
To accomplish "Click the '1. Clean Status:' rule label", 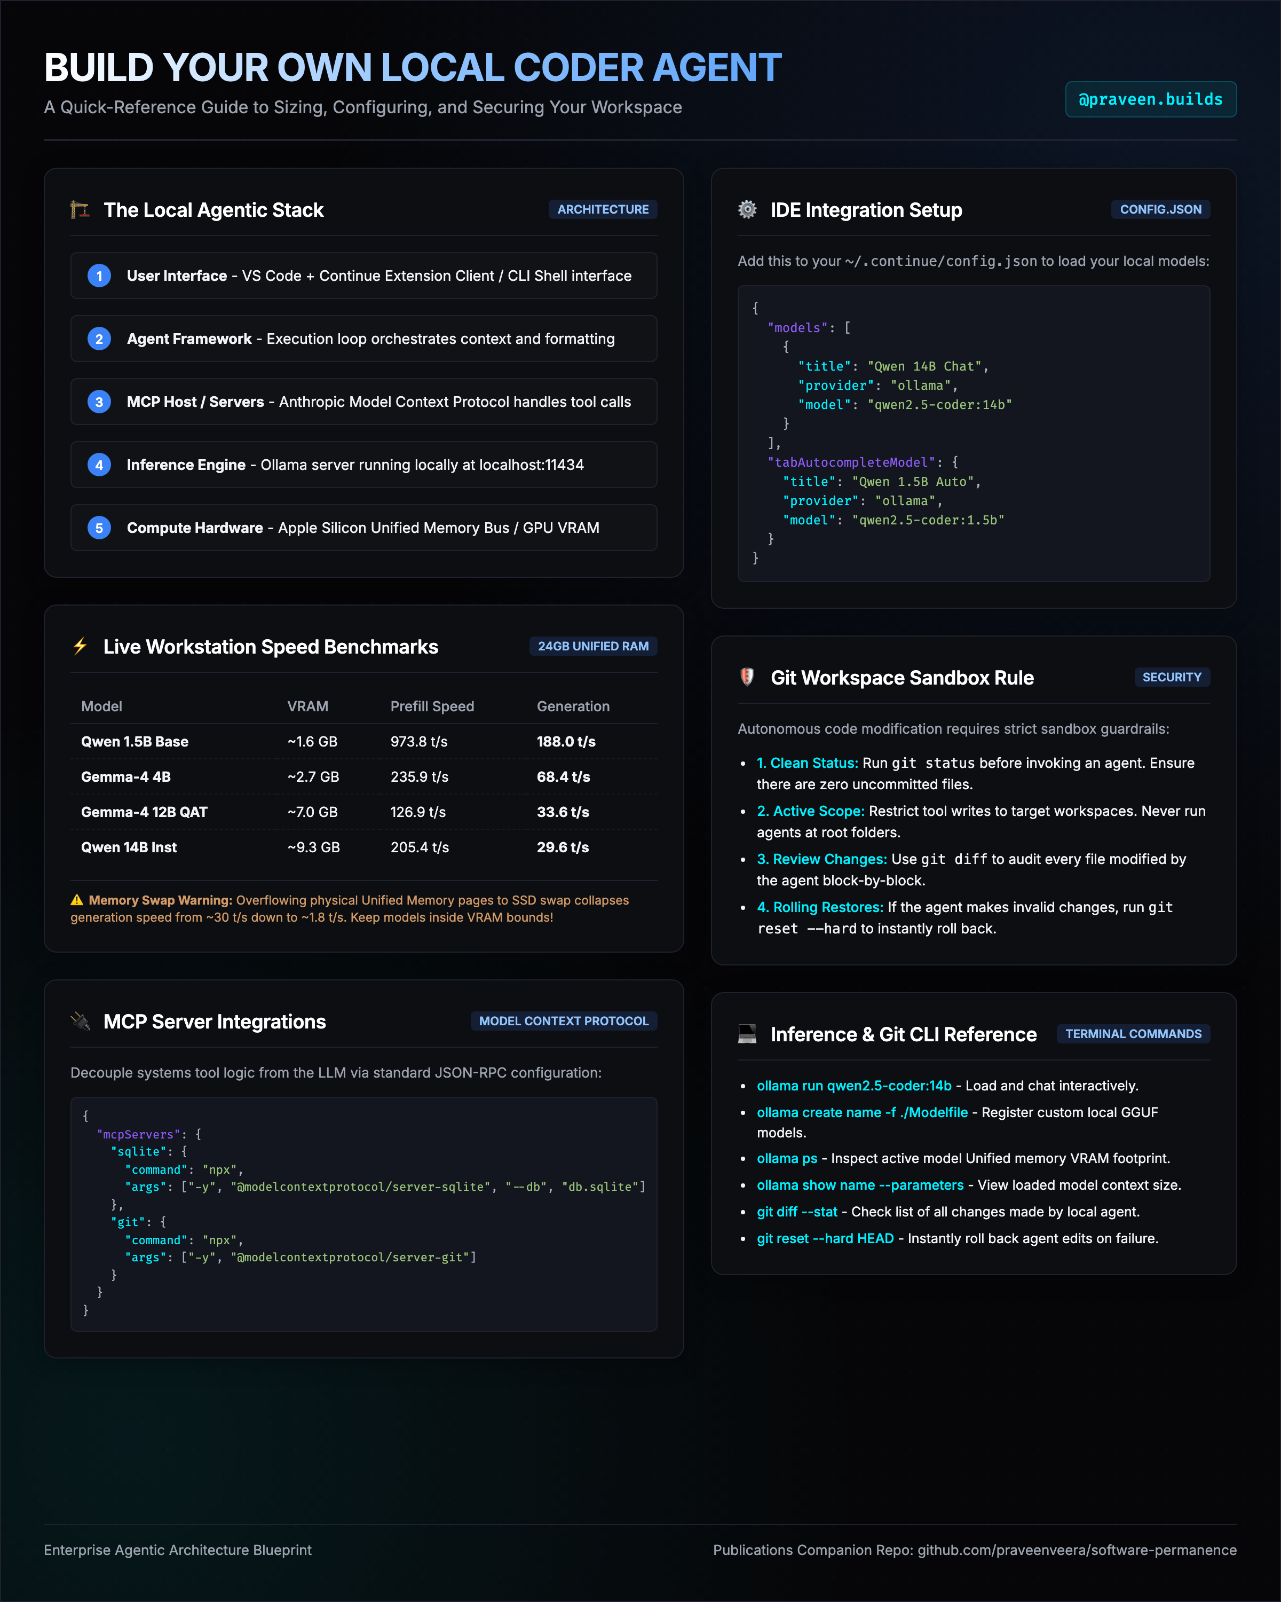I will (807, 763).
